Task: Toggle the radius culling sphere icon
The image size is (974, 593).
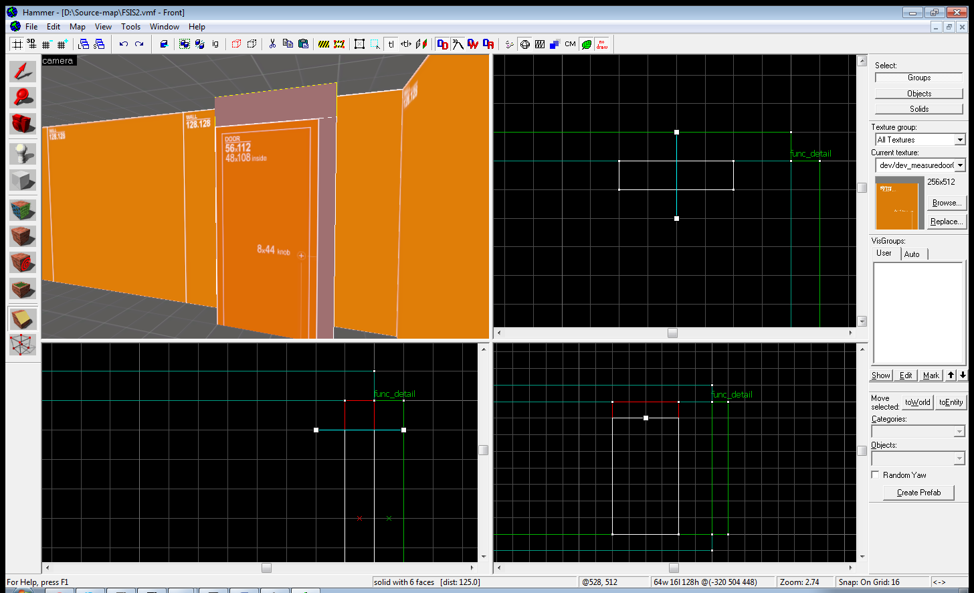Action: point(525,44)
